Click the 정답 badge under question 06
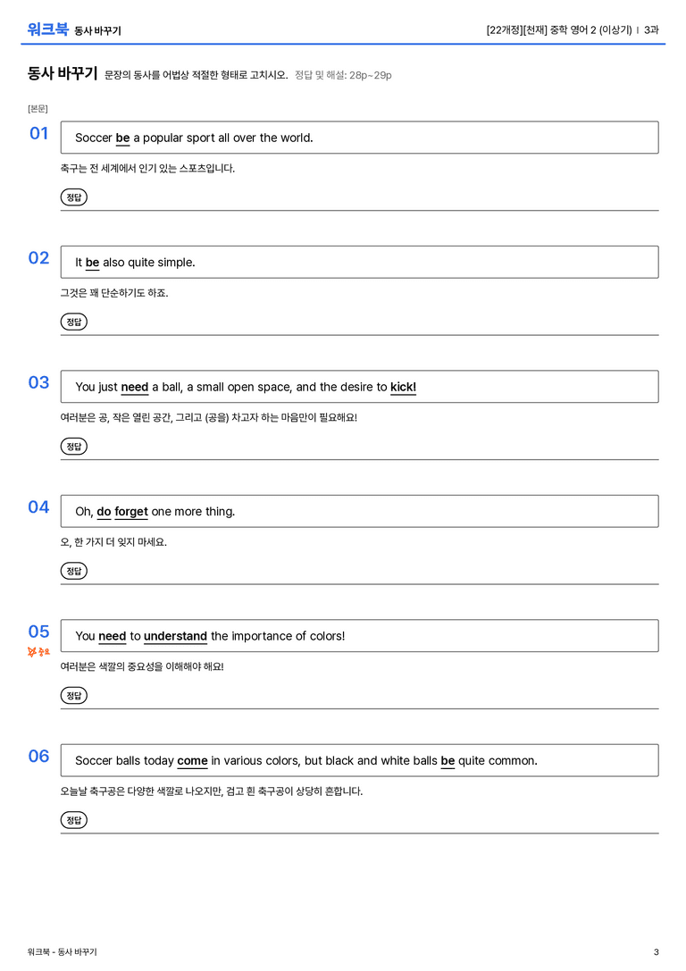 click(x=73, y=820)
